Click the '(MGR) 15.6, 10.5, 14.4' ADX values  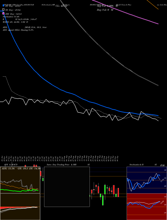[x=35, y=27]
